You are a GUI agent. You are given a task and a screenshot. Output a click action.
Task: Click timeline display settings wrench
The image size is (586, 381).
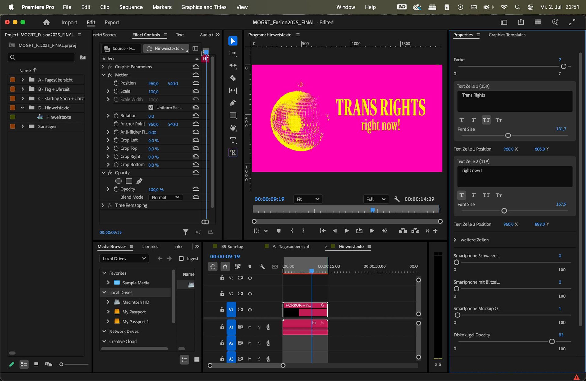point(262,266)
